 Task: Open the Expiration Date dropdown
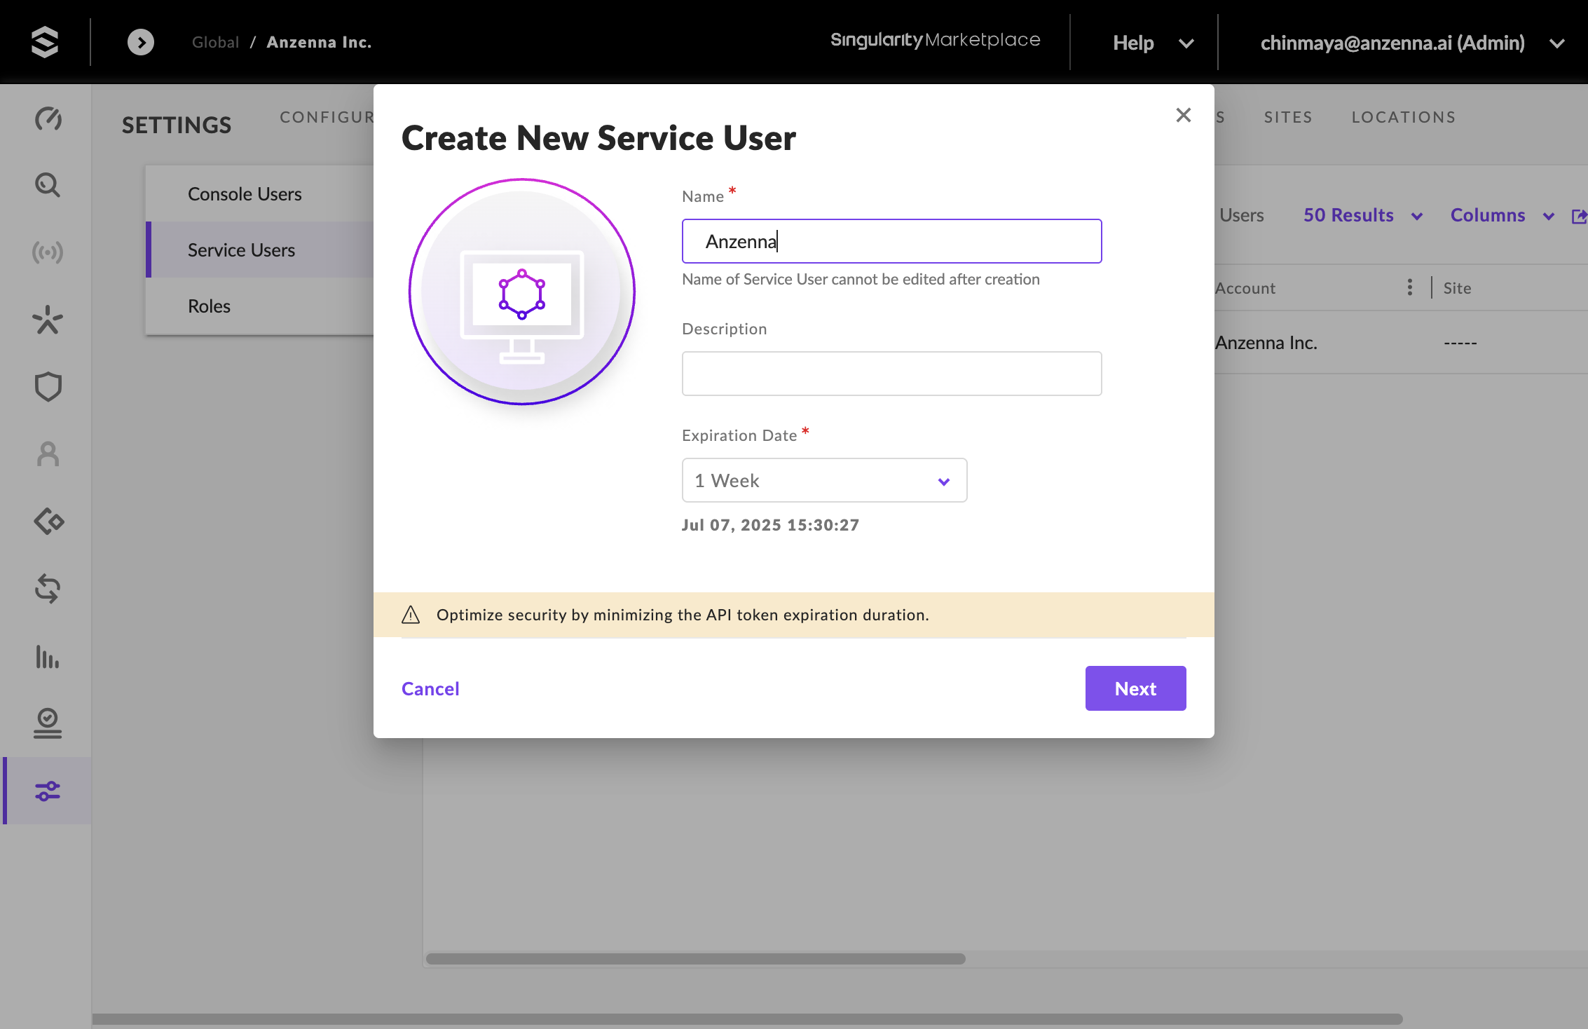824,481
